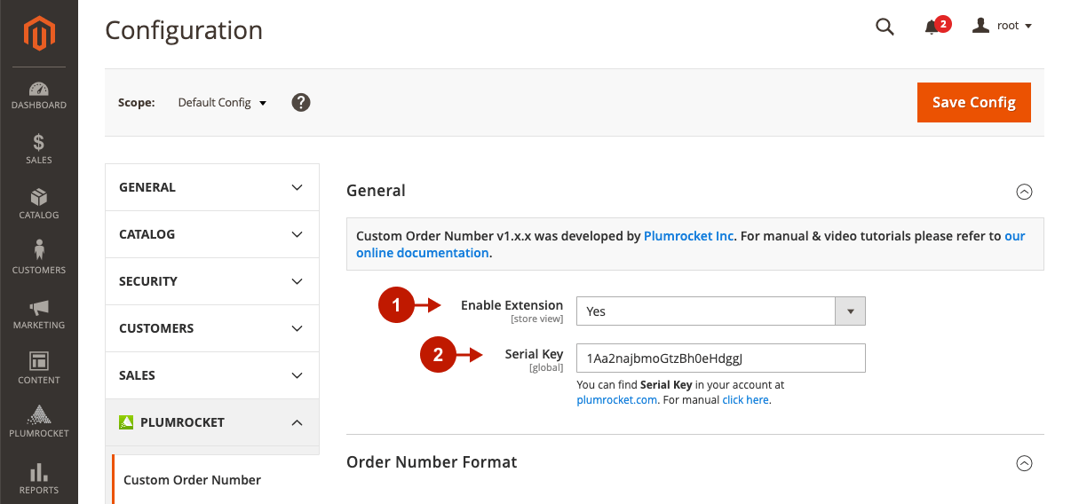This screenshot has width=1071, height=504.
Task: Open the Enable Extension Yes dropdown
Action: 720,311
